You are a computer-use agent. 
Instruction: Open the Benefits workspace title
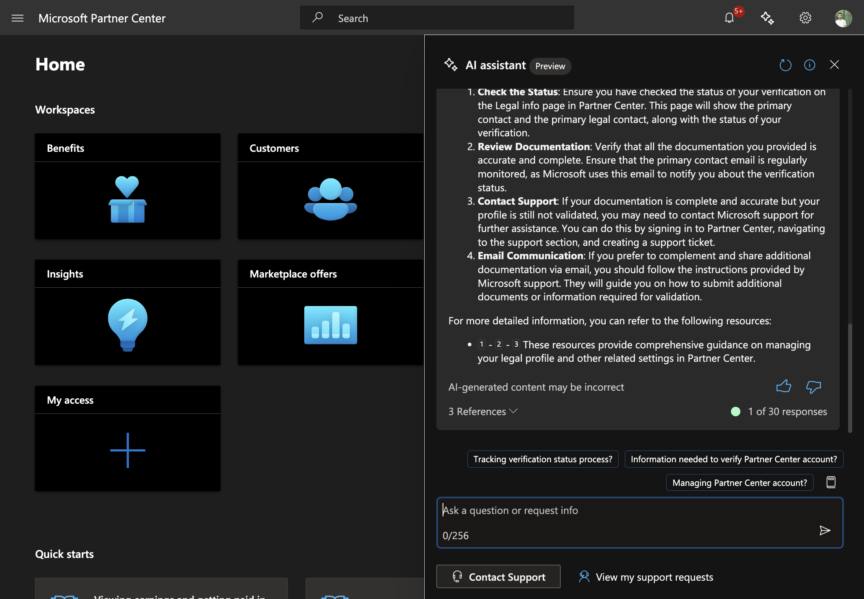coord(65,148)
